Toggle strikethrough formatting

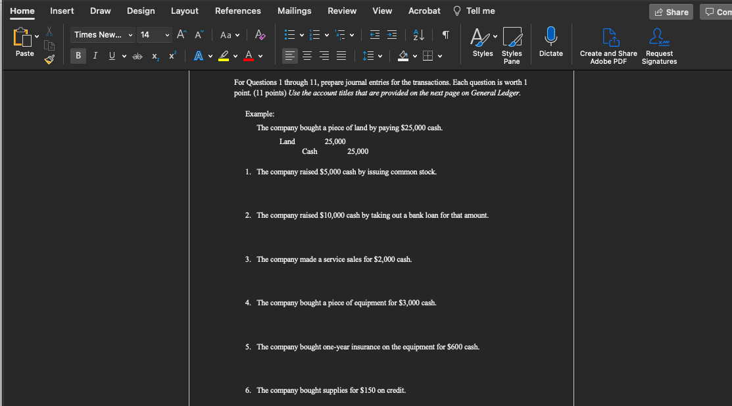pyautogui.click(x=137, y=55)
